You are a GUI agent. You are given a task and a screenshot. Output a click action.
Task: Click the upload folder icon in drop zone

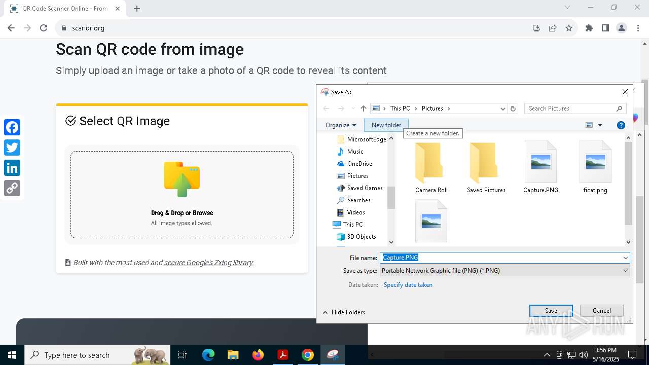182,179
